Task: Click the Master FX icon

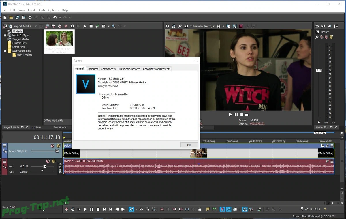Action: pyautogui.click(x=317, y=37)
